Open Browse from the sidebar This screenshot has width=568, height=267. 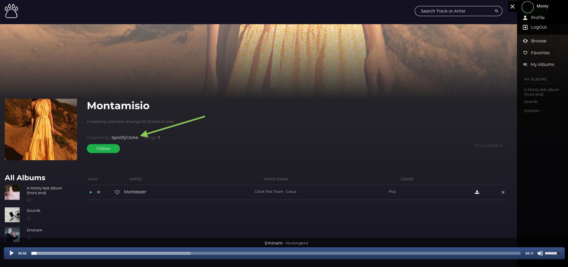538,41
